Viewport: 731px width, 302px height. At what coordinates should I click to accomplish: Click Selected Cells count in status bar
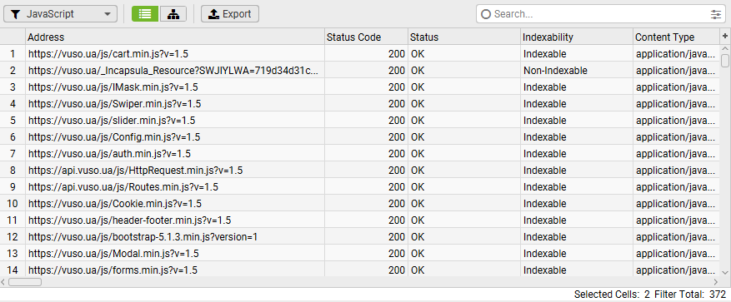coord(612,294)
